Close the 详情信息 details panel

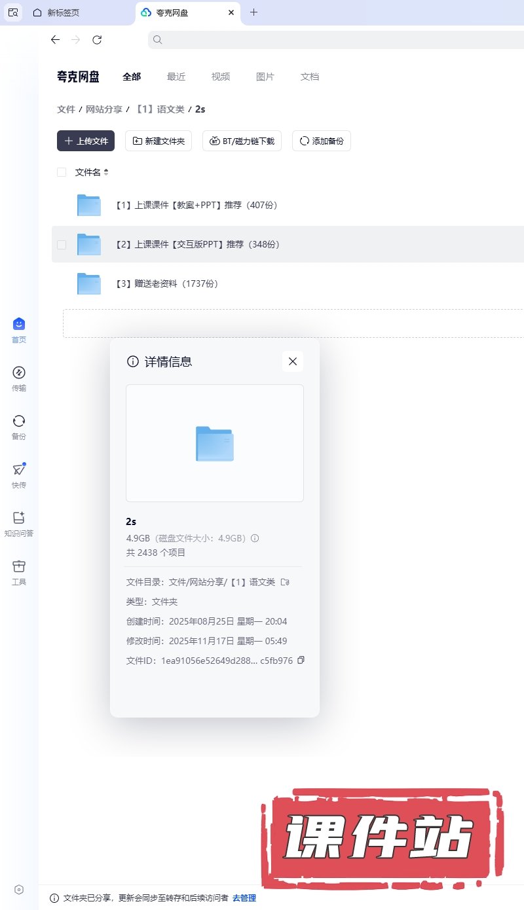293,361
